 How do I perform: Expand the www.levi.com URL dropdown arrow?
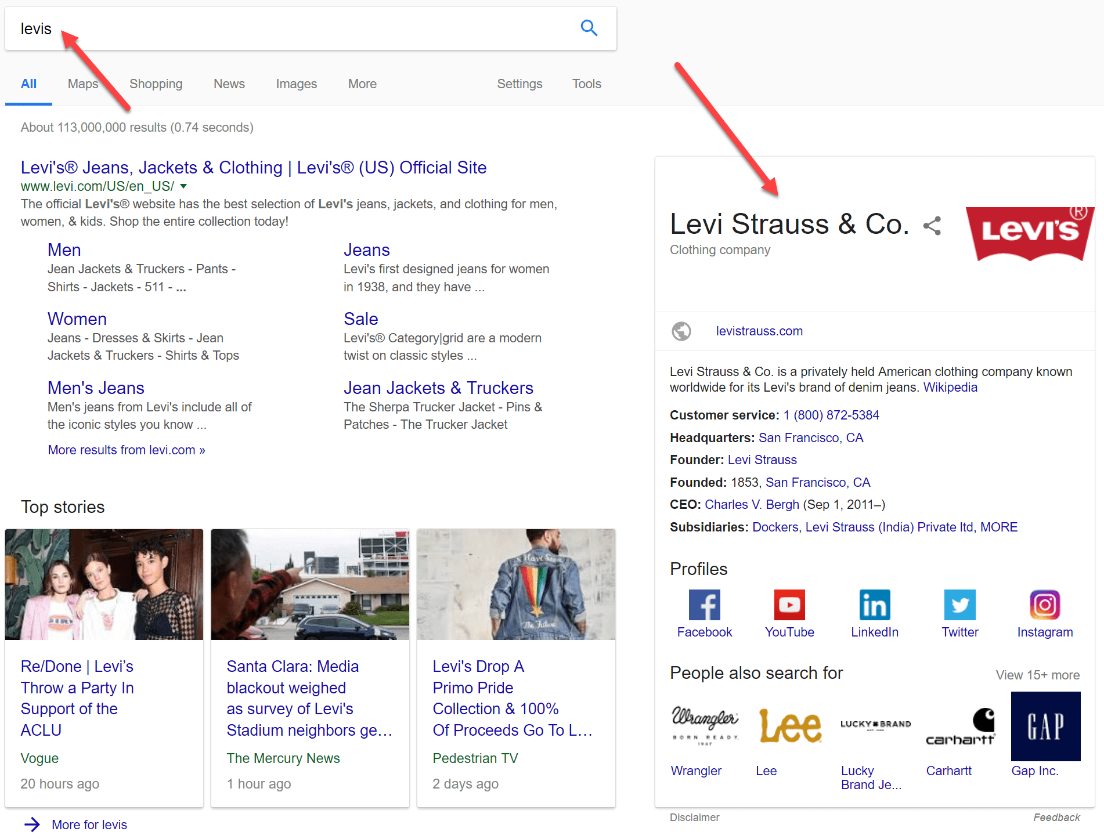183,186
